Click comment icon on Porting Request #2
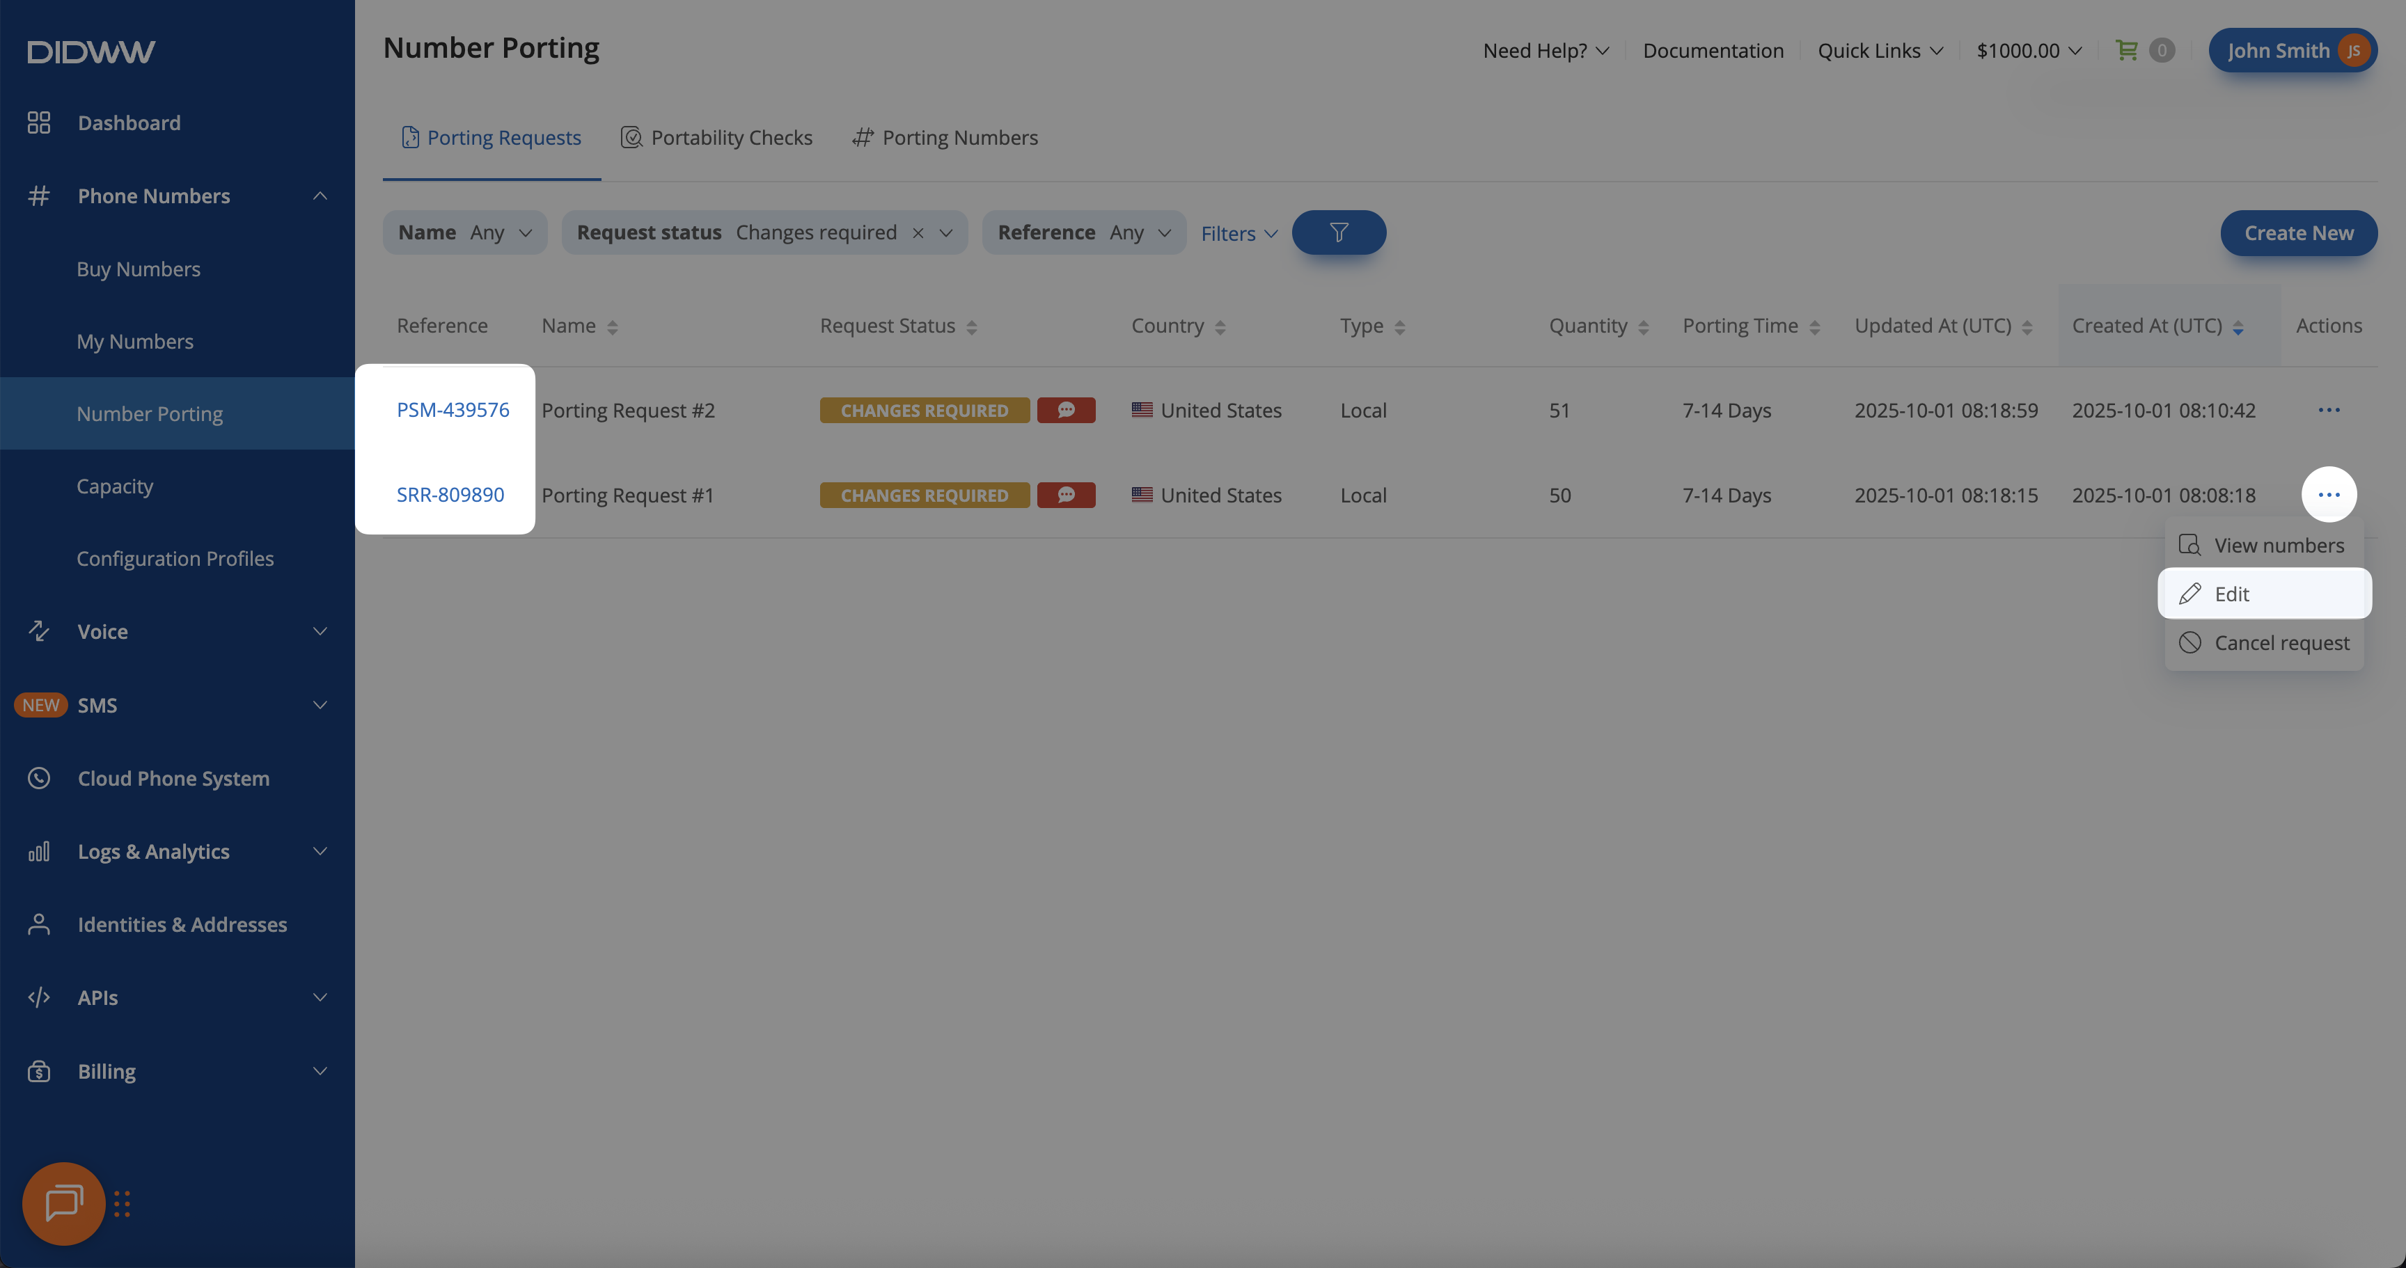This screenshot has height=1268, width=2406. pyautogui.click(x=1066, y=410)
